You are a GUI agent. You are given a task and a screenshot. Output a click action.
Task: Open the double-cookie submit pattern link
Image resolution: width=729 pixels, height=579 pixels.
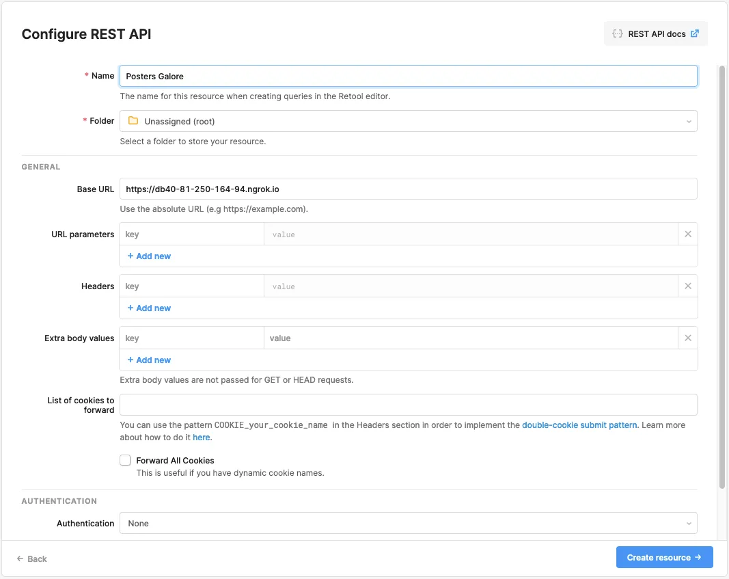579,425
